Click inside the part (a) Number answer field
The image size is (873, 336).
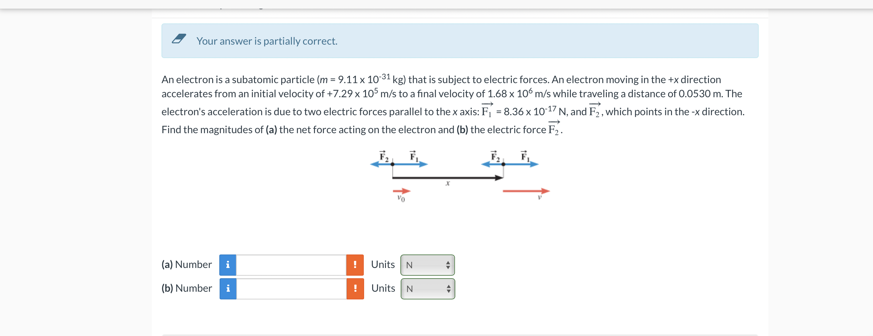click(290, 265)
